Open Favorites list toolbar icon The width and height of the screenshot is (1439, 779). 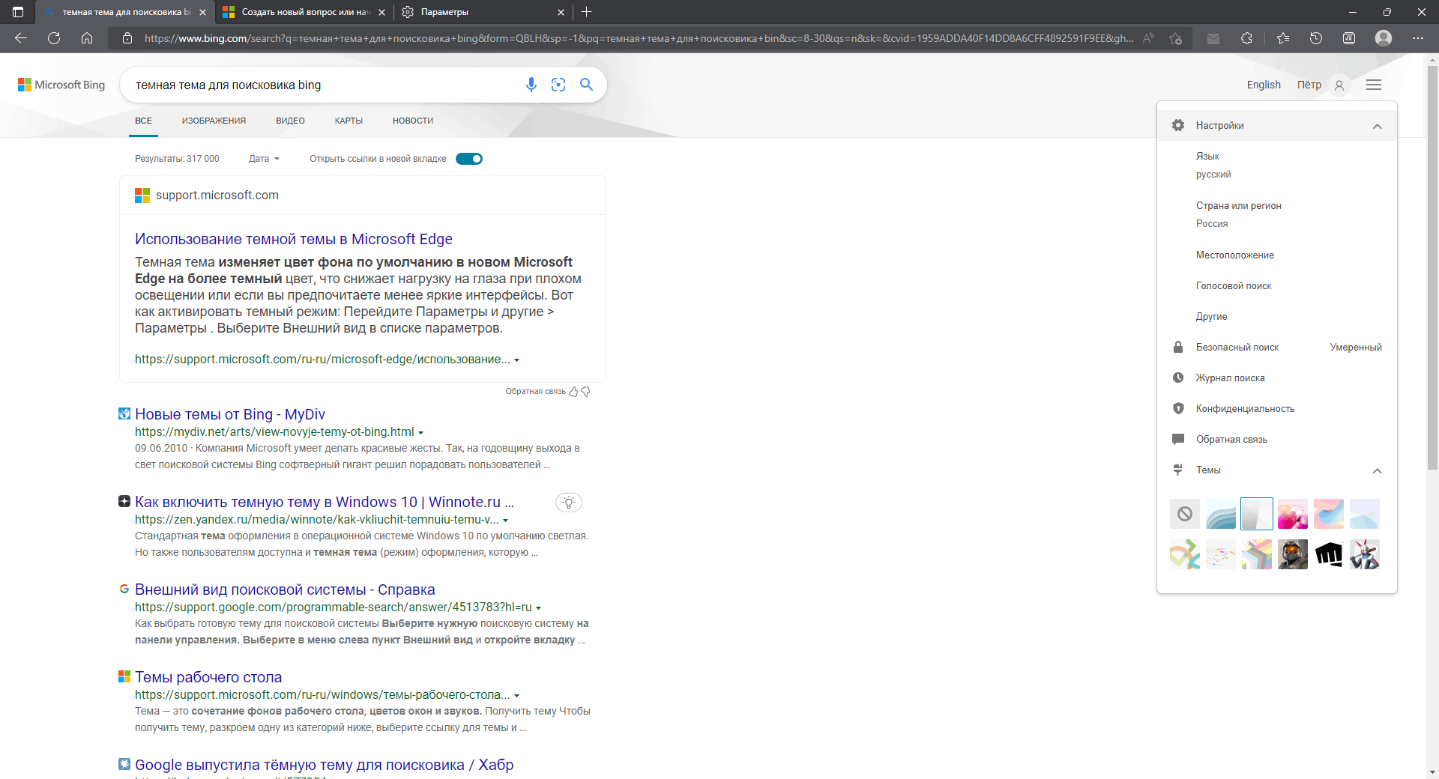pos(1283,38)
